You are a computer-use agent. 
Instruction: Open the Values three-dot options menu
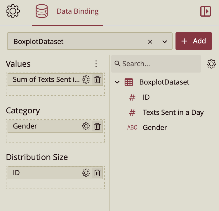pos(96,64)
